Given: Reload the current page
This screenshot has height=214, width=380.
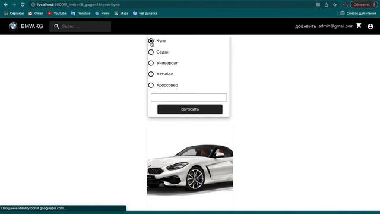Looking at the screenshot, I should [x=23, y=5].
